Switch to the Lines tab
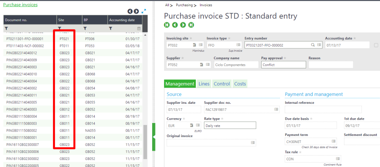Viewport: 380px width, 167px height. point(204,84)
